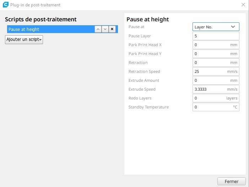Viewport: 249px width, 187px height.
Task: Move Pause at height script up
Action: click(x=98, y=29)
